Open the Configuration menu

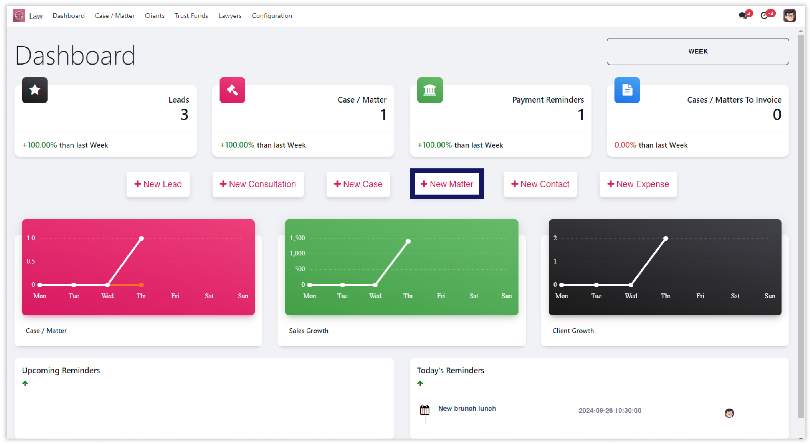(x=272, y=16)
